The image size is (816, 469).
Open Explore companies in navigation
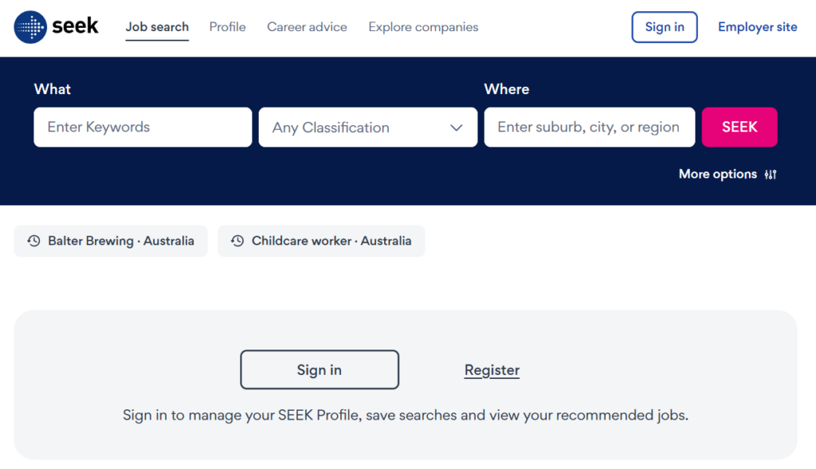pyautogui.click(x=423, y=27)
